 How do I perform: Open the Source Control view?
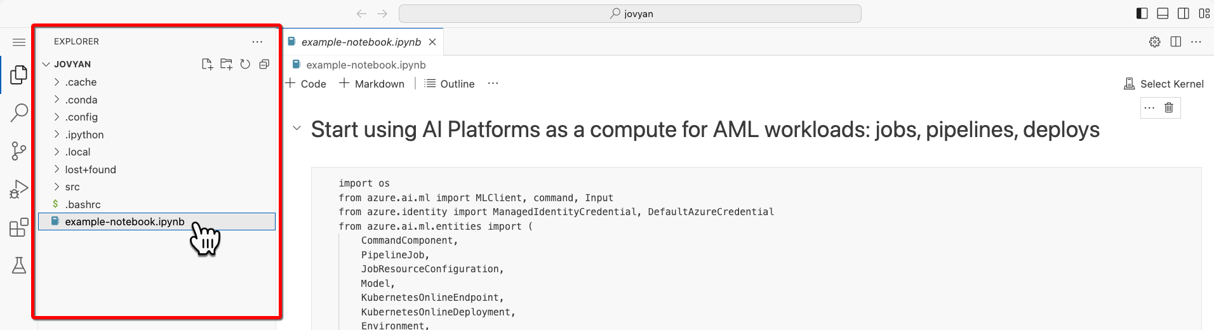click(19, 151)
